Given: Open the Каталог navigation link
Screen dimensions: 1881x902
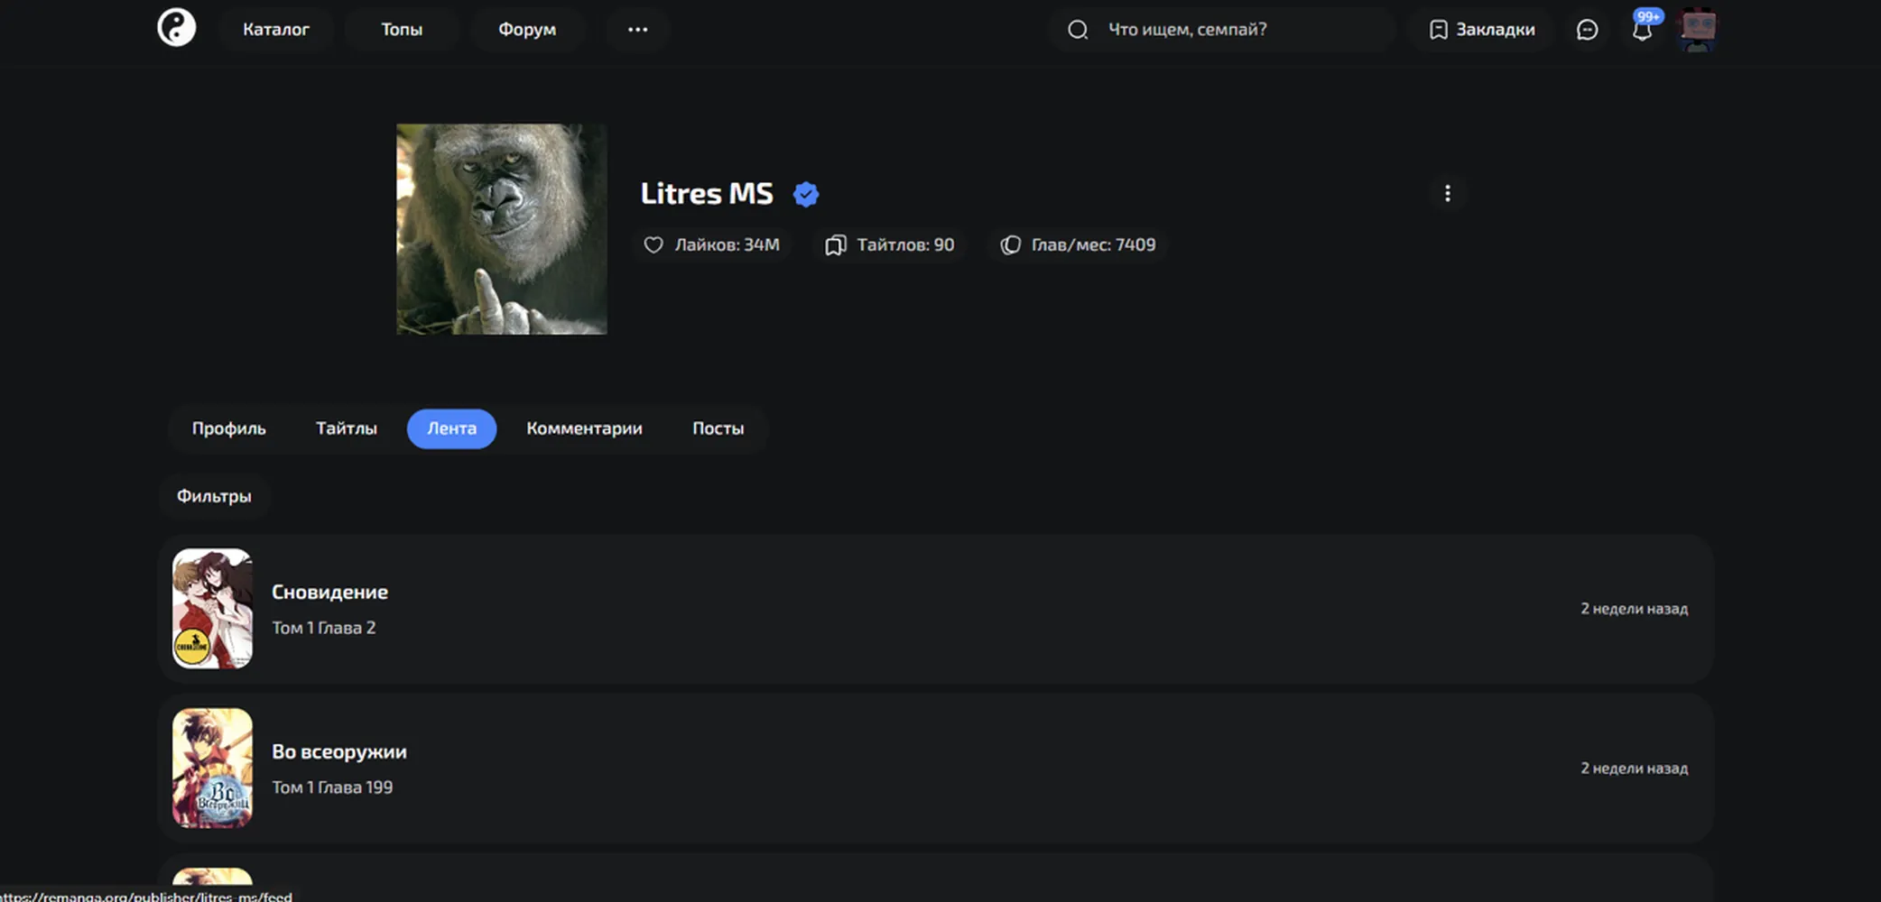Looking at the screenshot, I should click(276, 30).
